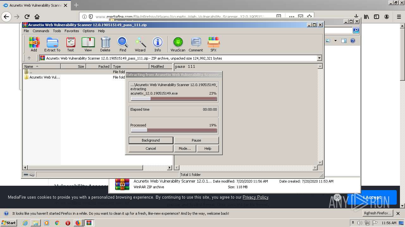Pause the extraction
The image size is (405, 227).
(196, 140)
